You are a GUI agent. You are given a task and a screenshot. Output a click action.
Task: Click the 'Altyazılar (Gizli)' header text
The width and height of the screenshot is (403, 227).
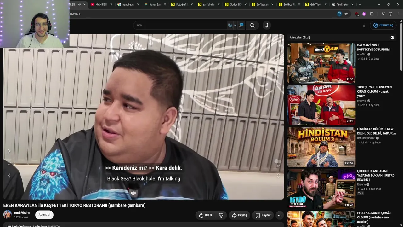(x=300, y=38)
